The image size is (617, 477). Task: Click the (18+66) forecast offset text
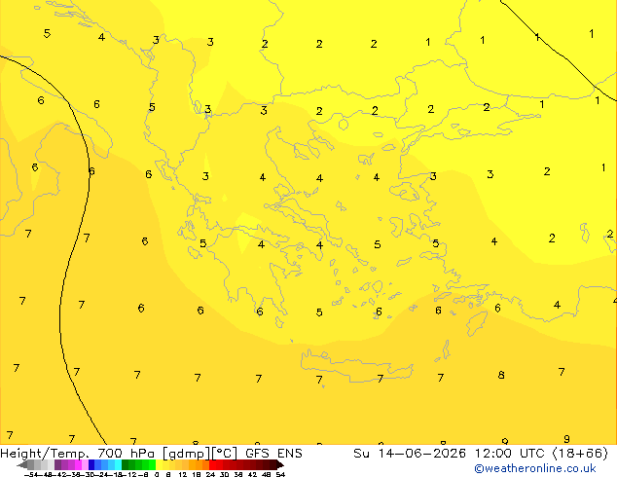coord(580,454)
